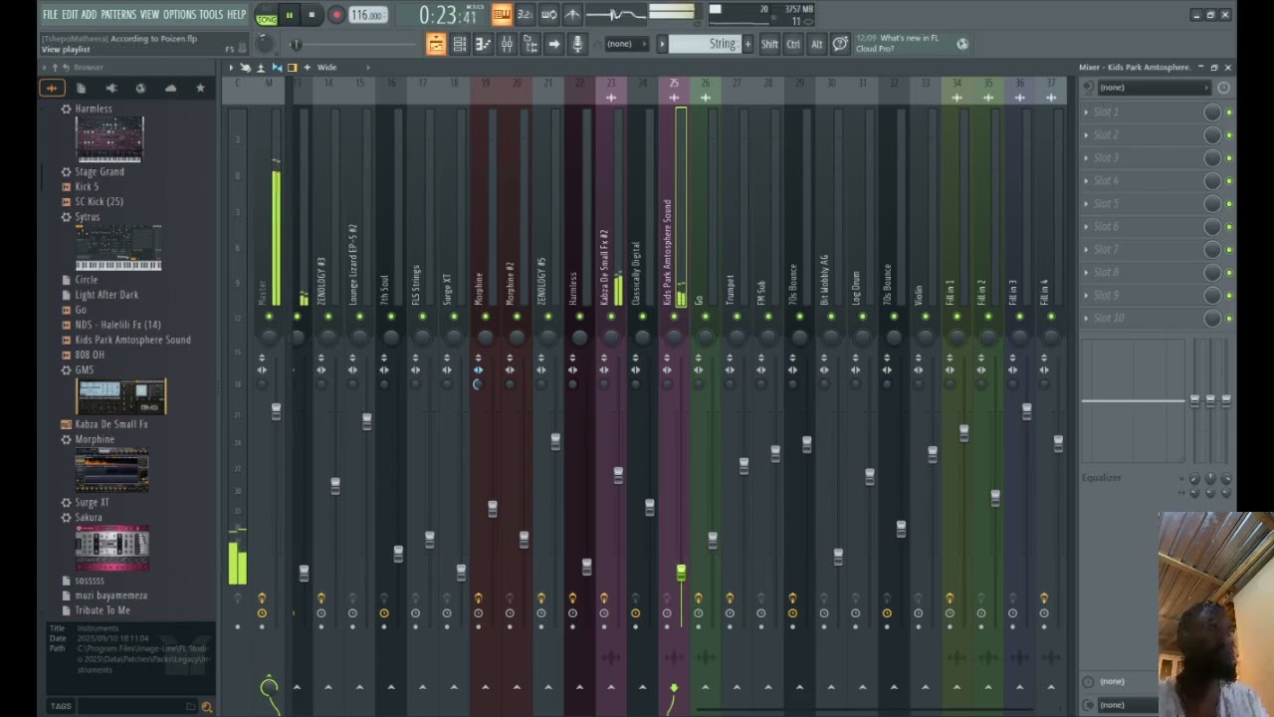Image resolution: width=1274 pixels, height=717 pixels.
Task: Expand the Slot 8 arrow menu
Action: point(1086,273)
